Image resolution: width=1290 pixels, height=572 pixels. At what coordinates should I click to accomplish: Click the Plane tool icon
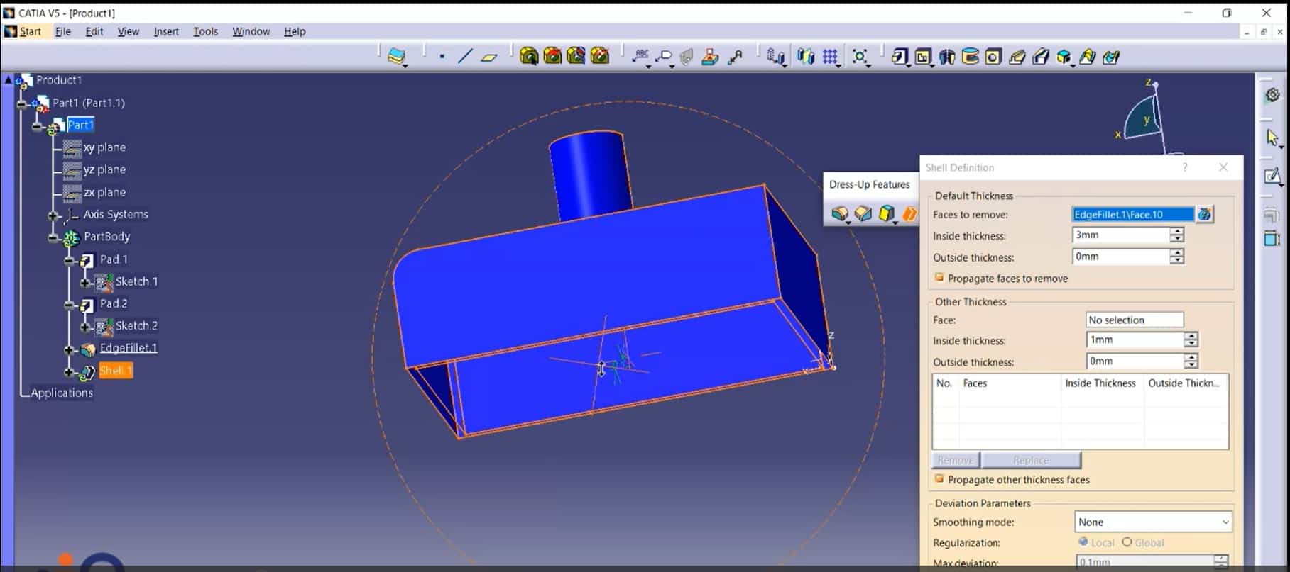pos(489,57)
